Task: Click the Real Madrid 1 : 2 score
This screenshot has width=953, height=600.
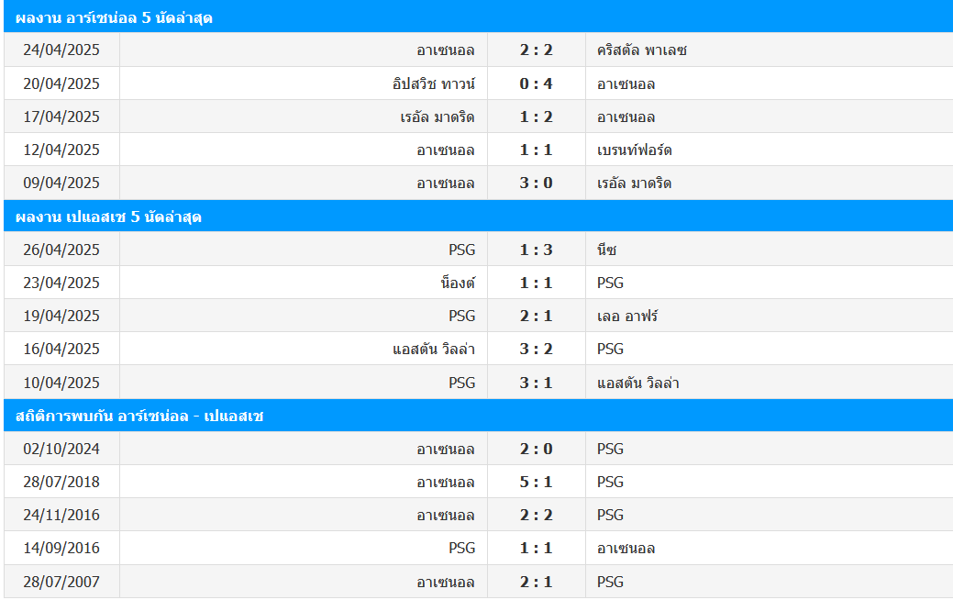Action: (x=536, y=117)
